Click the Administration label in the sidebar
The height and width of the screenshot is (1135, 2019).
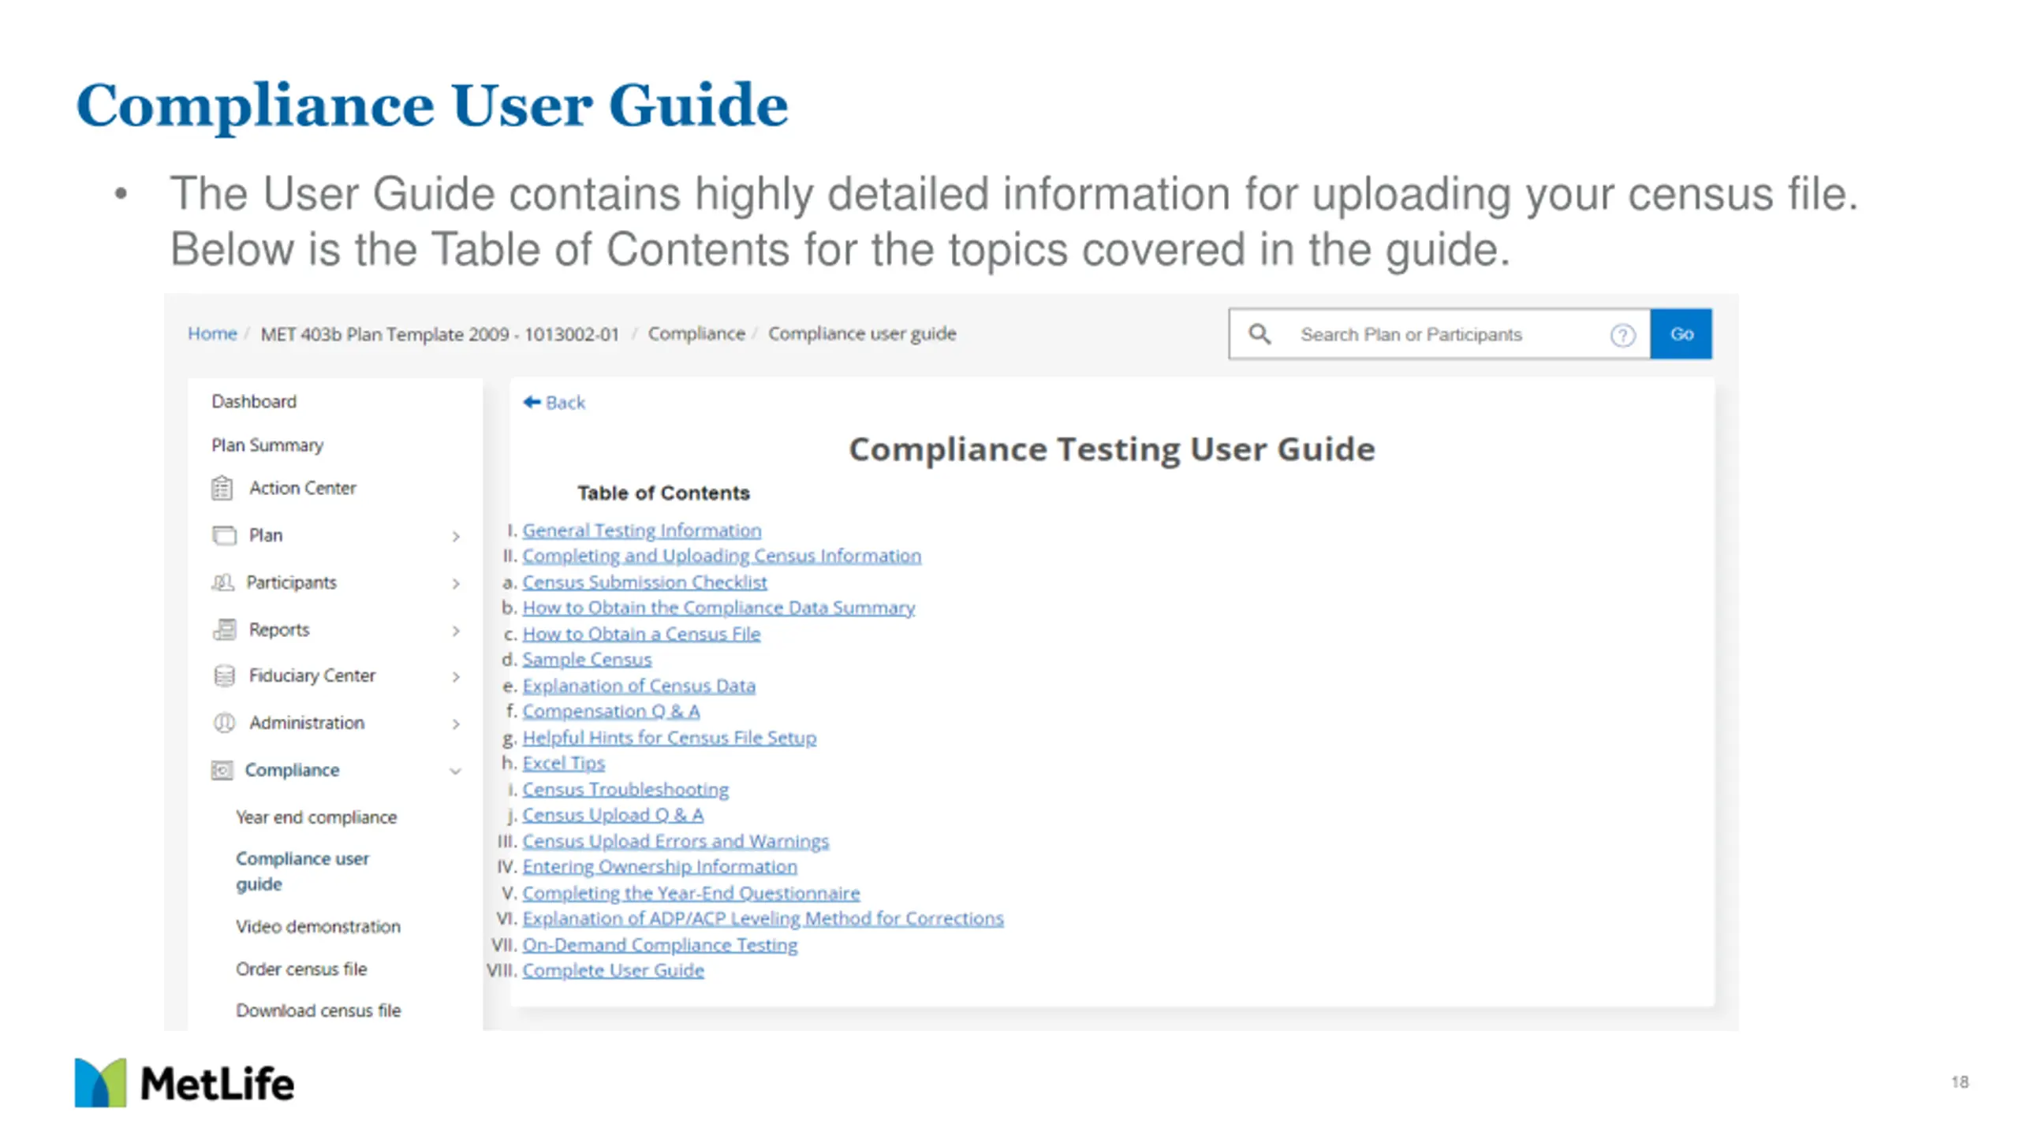click(307, 723)
